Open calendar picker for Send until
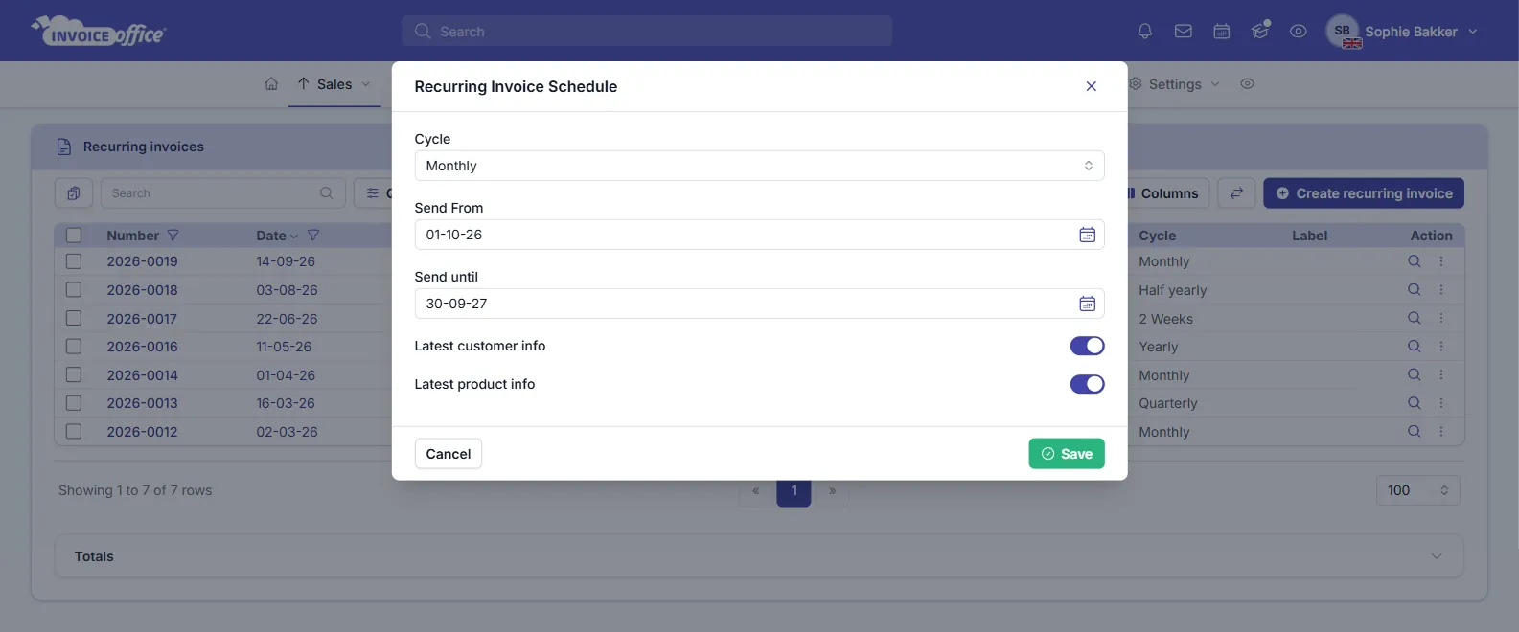1519x632 pixels. point(1087,304)
